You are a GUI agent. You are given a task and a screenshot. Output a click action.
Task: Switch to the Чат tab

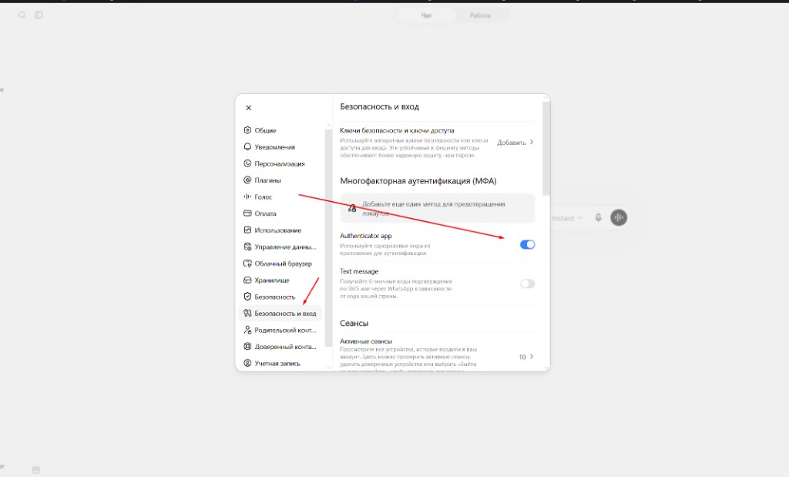pyautogui.click(x=426, y=15)
